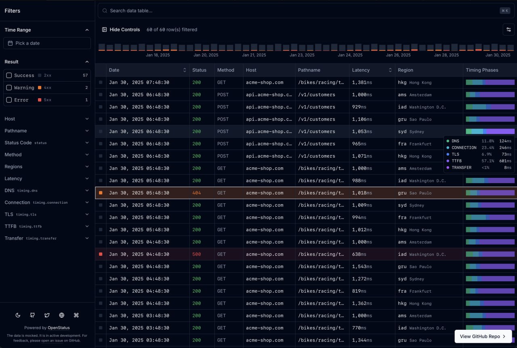The image size is (517, 348).
Task: Check the Success 2xx checkbox
Action: click(9, 75)
